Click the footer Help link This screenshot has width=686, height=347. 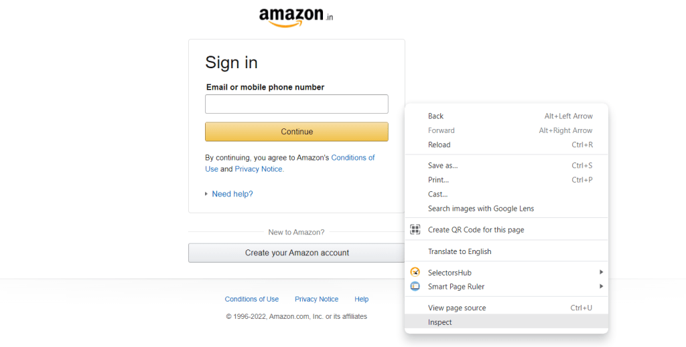362,300
